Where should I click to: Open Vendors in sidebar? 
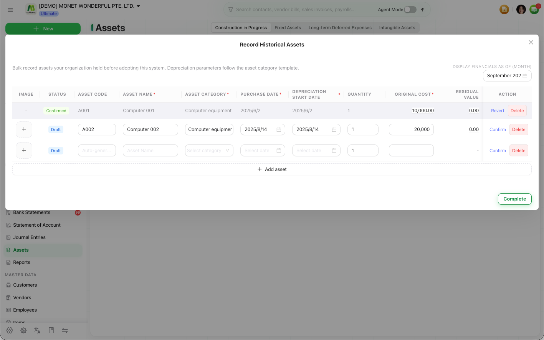43,298
